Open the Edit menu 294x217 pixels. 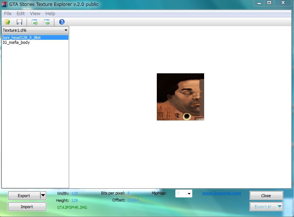click(x=21, y=13)
